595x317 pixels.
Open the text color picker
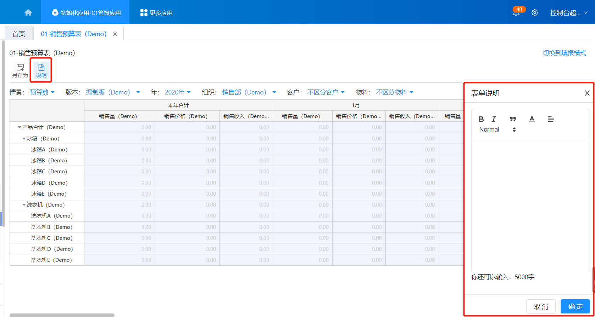[x=532, y=119]
